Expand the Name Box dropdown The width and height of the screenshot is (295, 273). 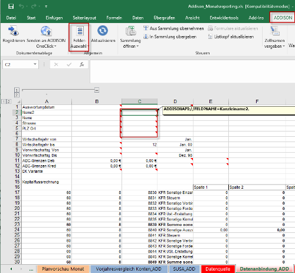(x=35, y=64)
